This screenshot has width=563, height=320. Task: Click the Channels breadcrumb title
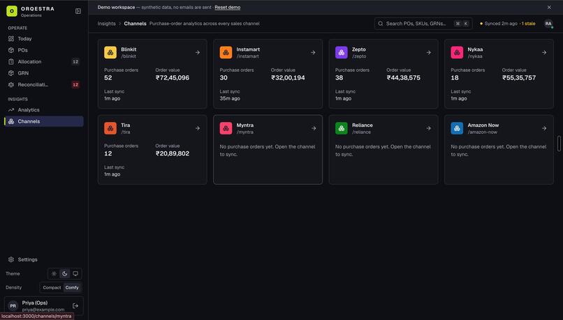coord(135,24)
